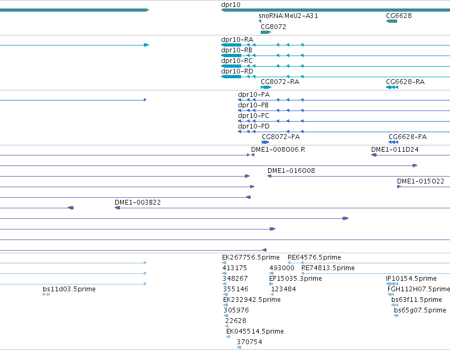Click EST bs11d03.5prime

coord(69,290)
